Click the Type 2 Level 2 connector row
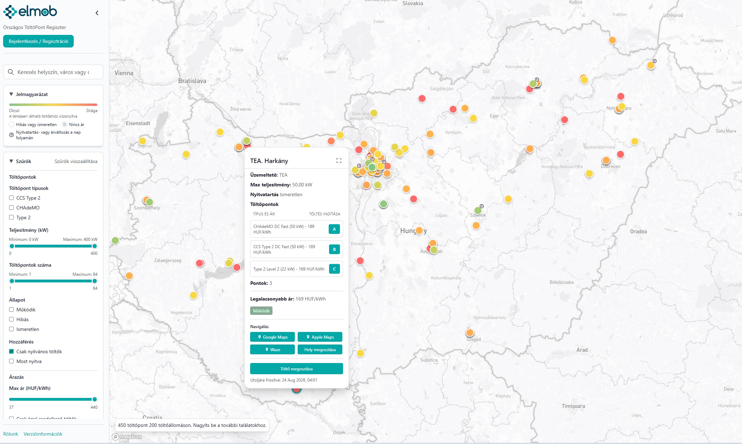The height and width of the screenshot is (444, 742). click(297, 269)
